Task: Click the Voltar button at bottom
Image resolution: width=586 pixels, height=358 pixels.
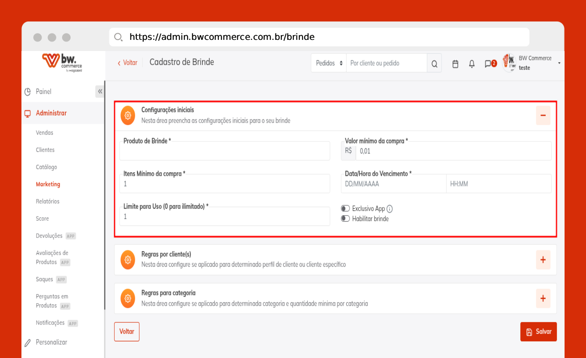Action: [x=127, y=332]
